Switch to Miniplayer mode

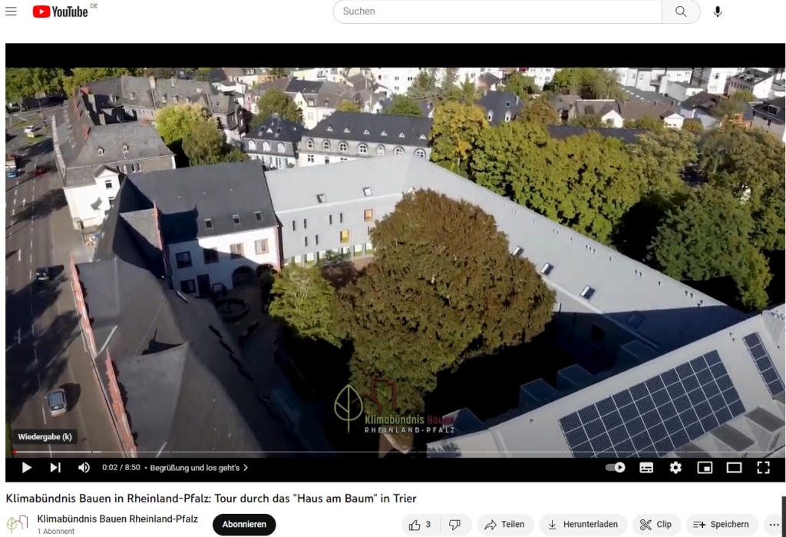point(703,466)
